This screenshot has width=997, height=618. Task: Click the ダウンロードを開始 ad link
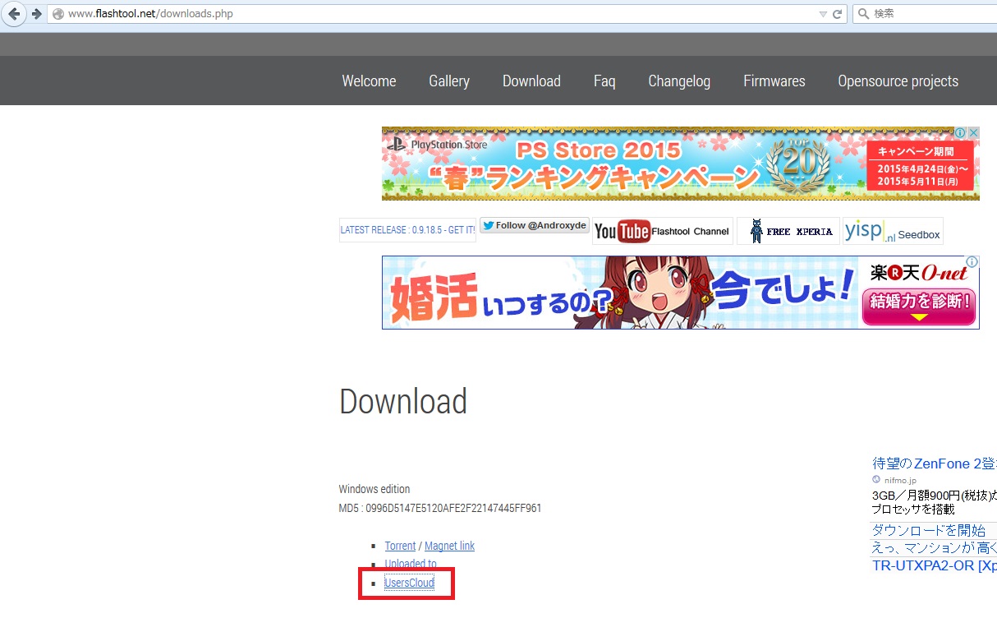tap(928, 530)
